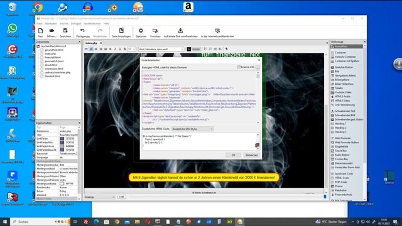402x226 pixels.
Task: Open the Ansicht menu
Action: pyautogui.click(x=64, y=24)
